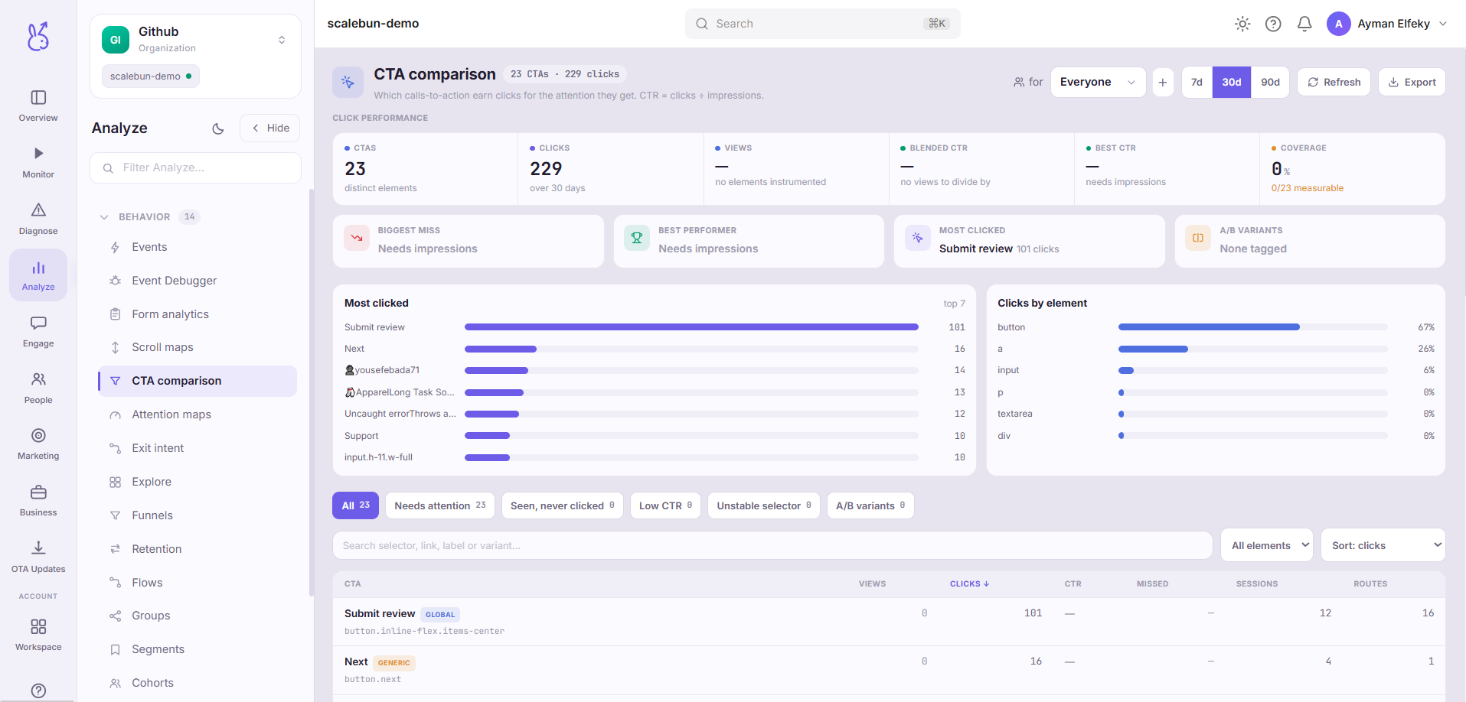Select the Needs attention filter tab
Image resolution: width=1466 pixels, height=702 pixels.
440,505
